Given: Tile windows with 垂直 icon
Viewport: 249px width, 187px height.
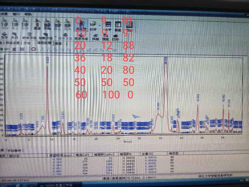Looking at the screenshot, I should [x=118, y=26].
